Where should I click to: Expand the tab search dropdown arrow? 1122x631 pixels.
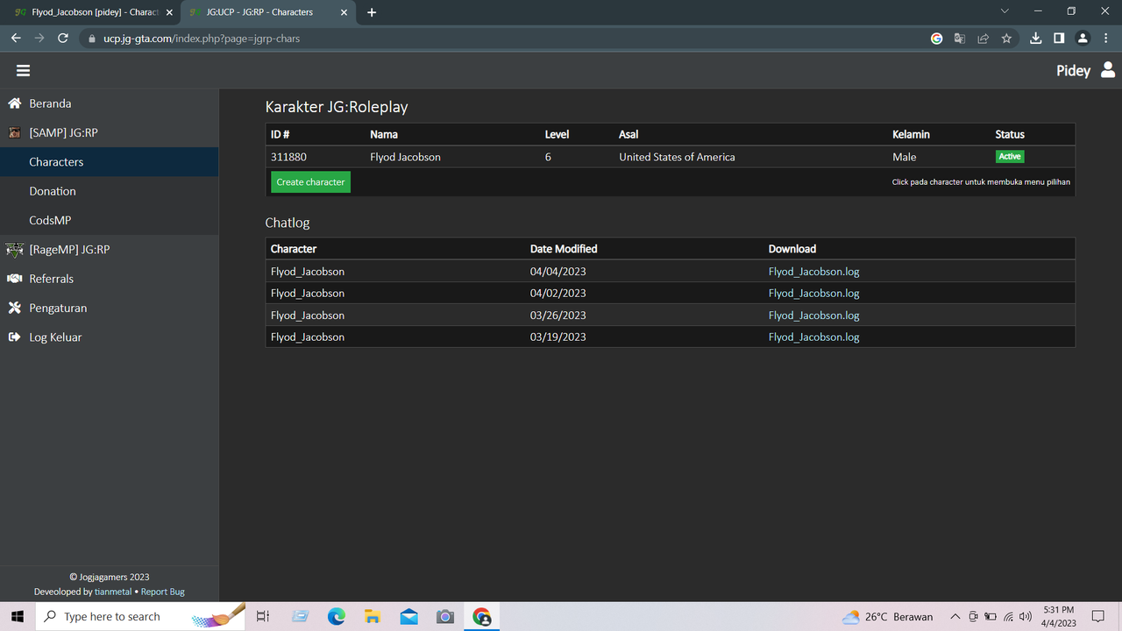click(x=1005, y=11)
